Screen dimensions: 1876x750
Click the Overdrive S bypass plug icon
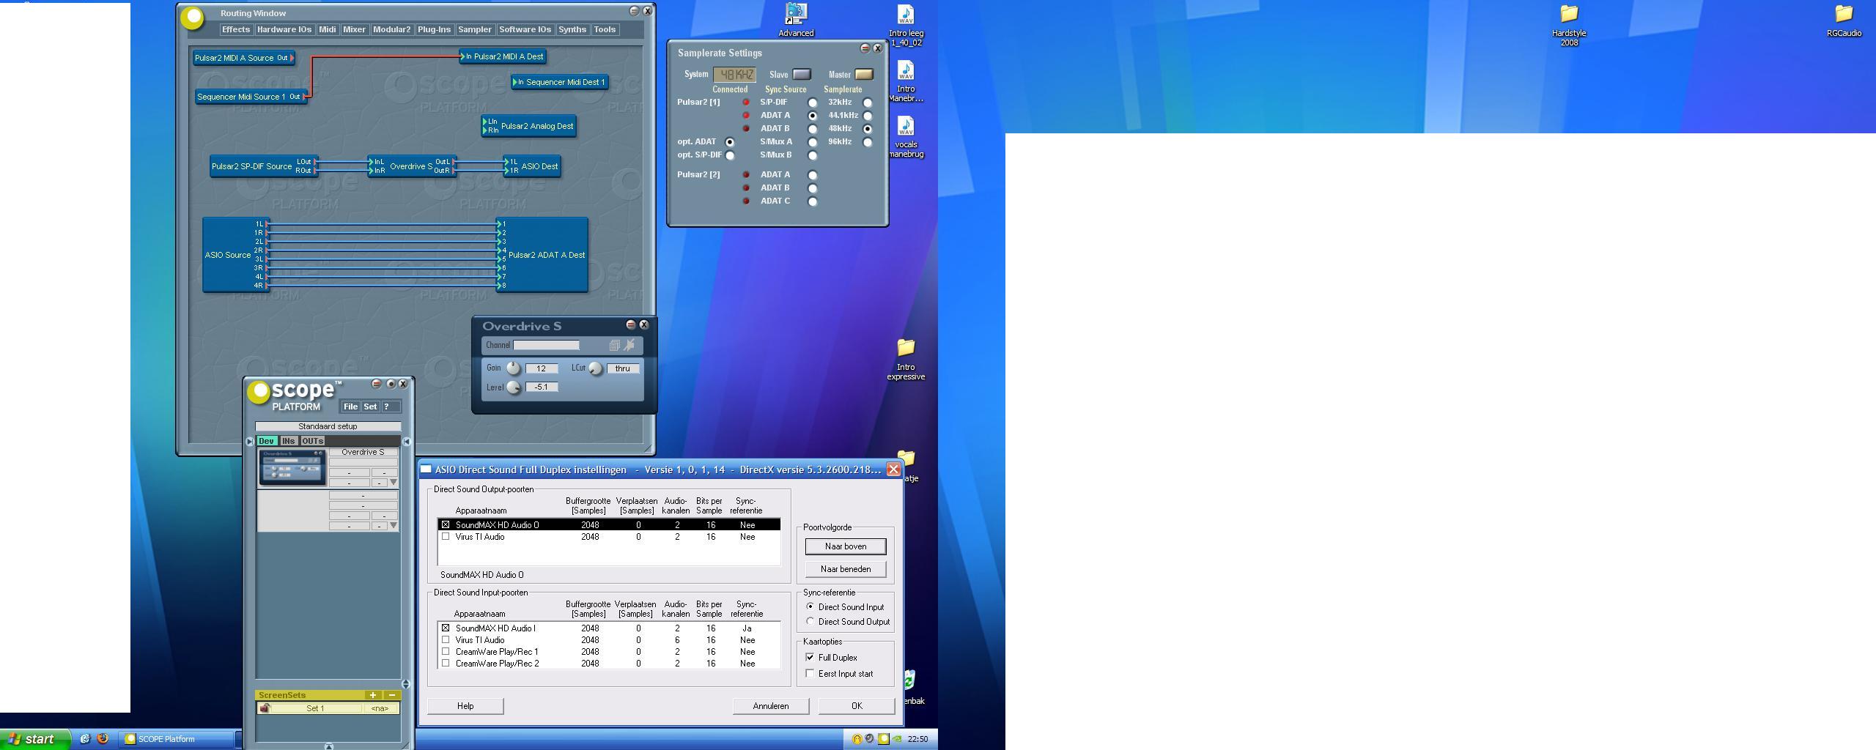[x=629, y=345]
